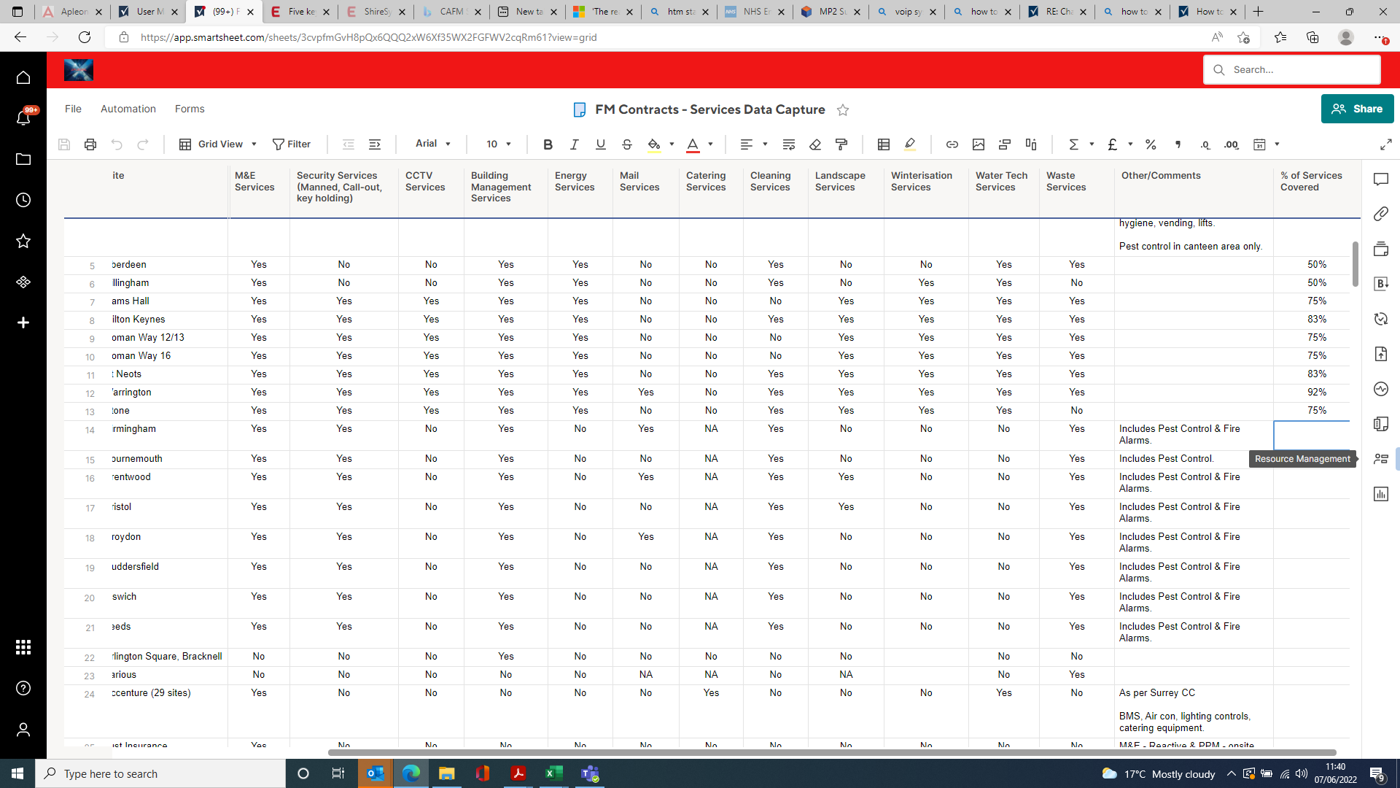This screenshot has height=788, width=1400.
Task: Open the font size 10 dropdown
Action: (499, 144)
